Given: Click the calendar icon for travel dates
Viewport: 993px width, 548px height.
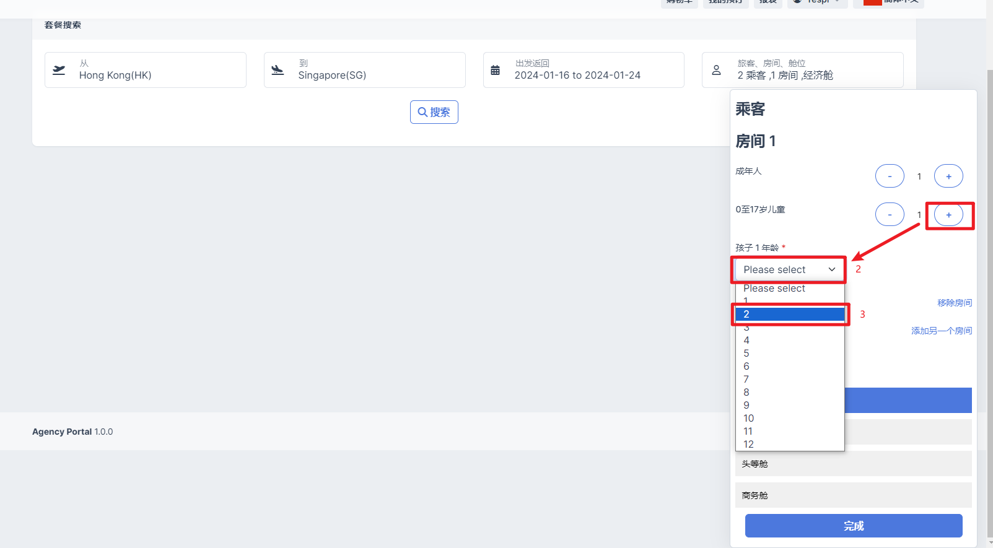Looking at the screenshot, I should click(x=495, y=70).
